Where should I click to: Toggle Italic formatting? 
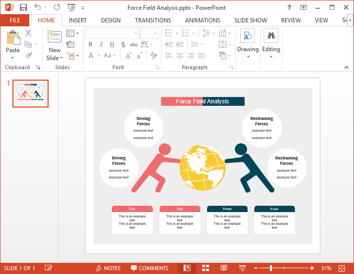tap(101, 44)
